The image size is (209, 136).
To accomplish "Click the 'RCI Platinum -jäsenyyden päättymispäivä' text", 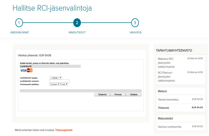I will 167,77.
